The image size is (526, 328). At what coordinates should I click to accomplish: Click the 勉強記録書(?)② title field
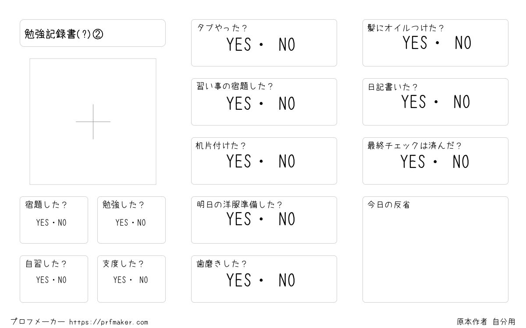92,33
